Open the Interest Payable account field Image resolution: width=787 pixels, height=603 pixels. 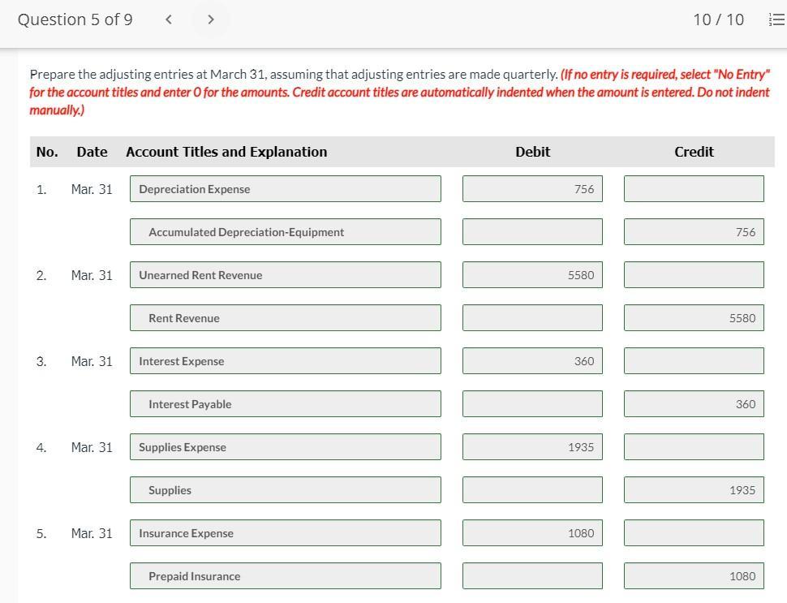285,404
